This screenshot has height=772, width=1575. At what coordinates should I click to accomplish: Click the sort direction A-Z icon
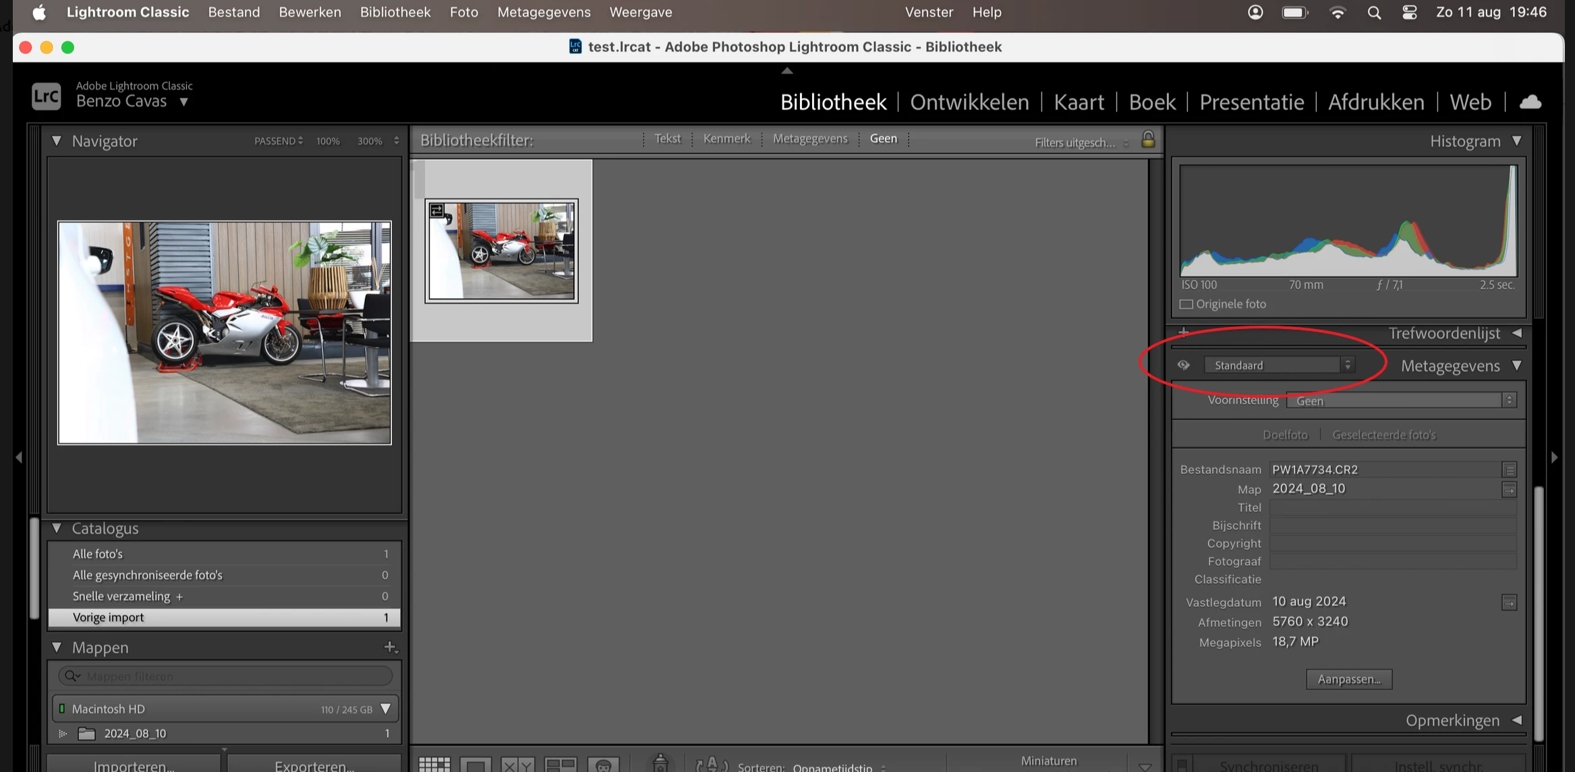pyautogui.click(x=711, y=765)
